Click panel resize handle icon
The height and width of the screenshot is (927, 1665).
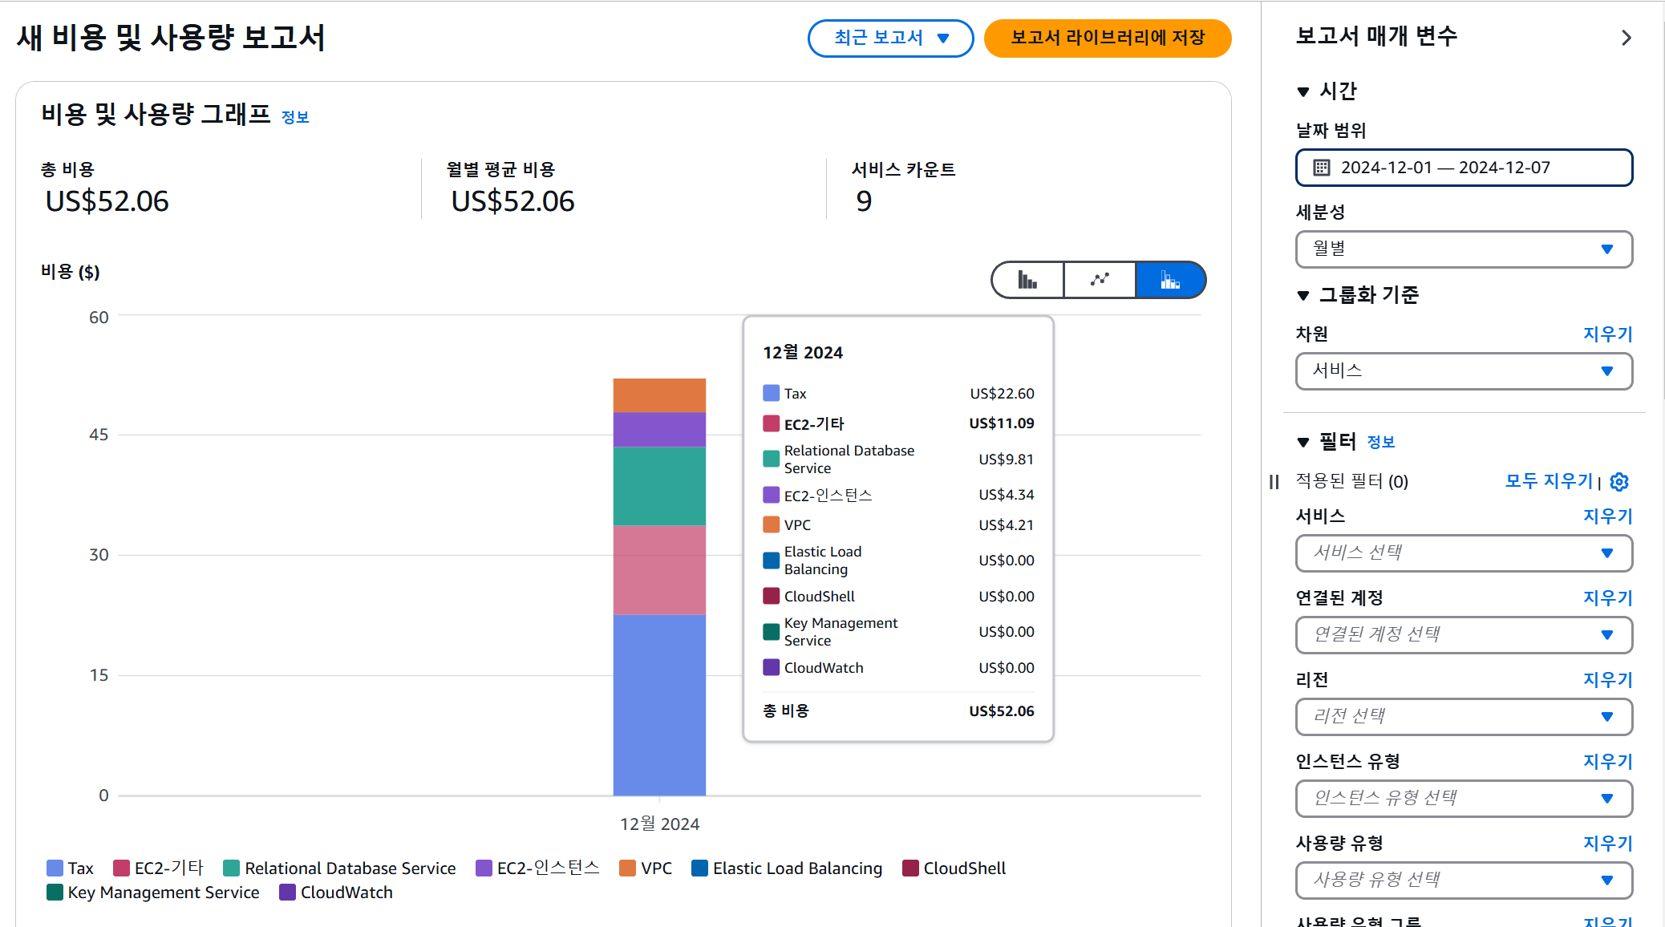pyautogui.click(x=1274, y=482)
